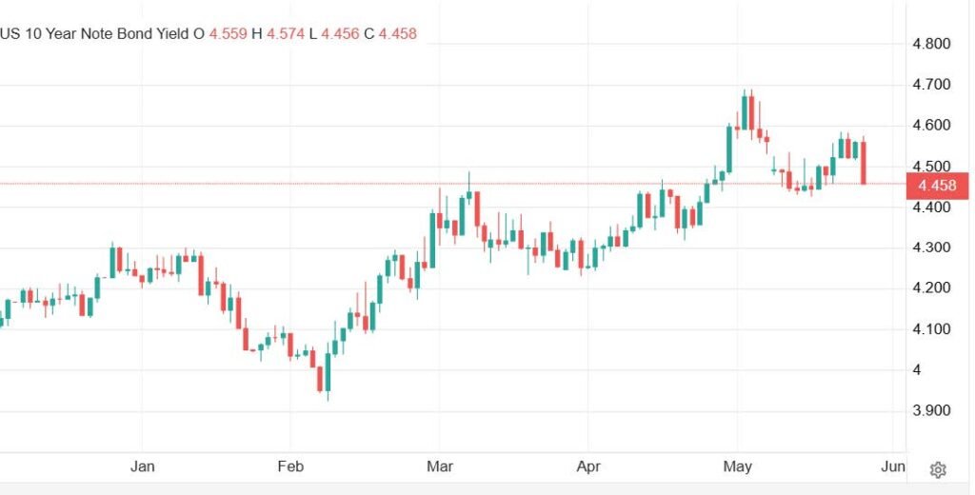Screen dimensions: 975x495
Task: Click the 4.800 price scale label
Action: (x=931, y=44)
